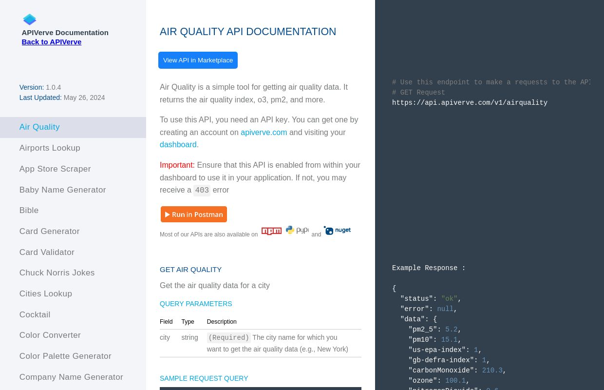Click the Example Response label
The width and height of the screenshot is (604, 390).
tap(429, 268)
